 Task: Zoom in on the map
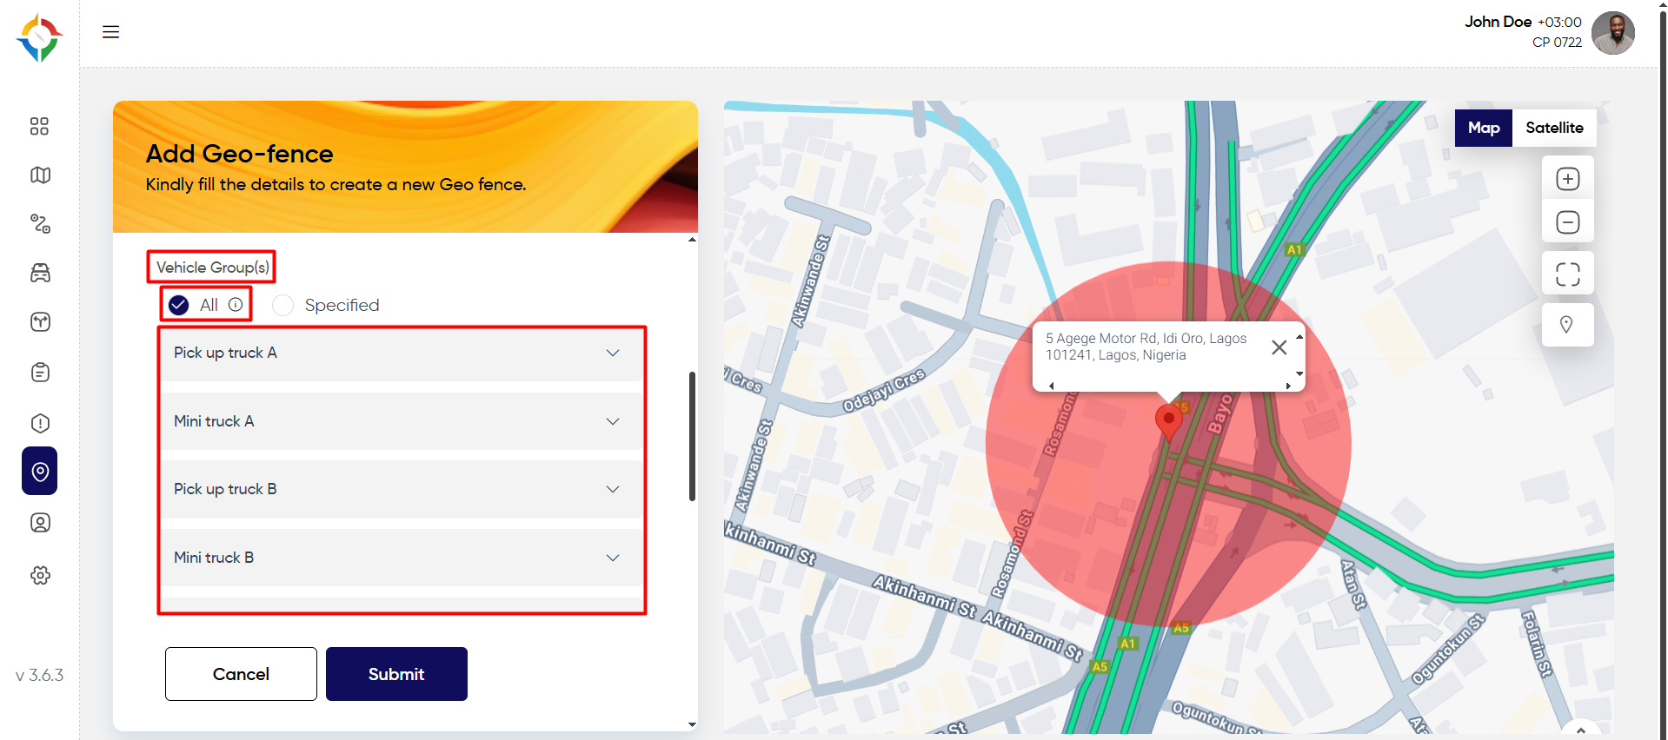(1567, 179)
